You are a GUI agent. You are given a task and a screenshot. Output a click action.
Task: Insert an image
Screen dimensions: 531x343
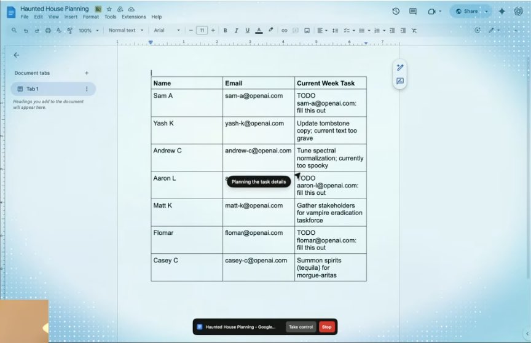pyautogui.click(x=307, y=31)
